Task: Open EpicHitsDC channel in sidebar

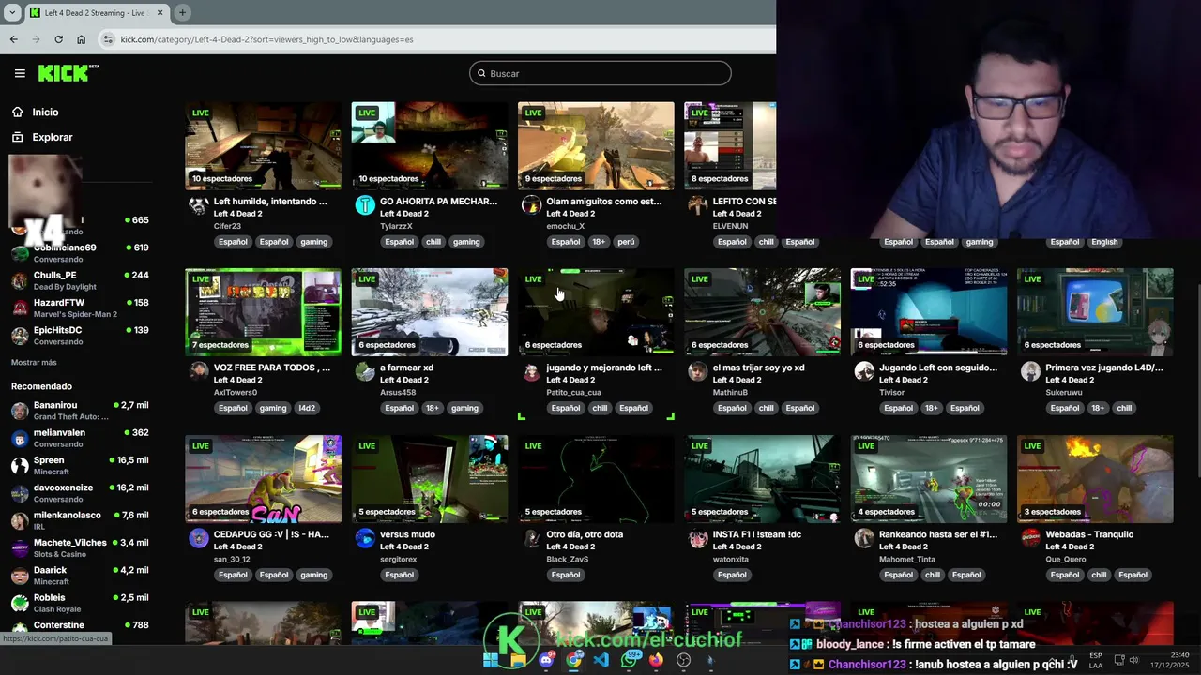Action: [x=80, y=335]
